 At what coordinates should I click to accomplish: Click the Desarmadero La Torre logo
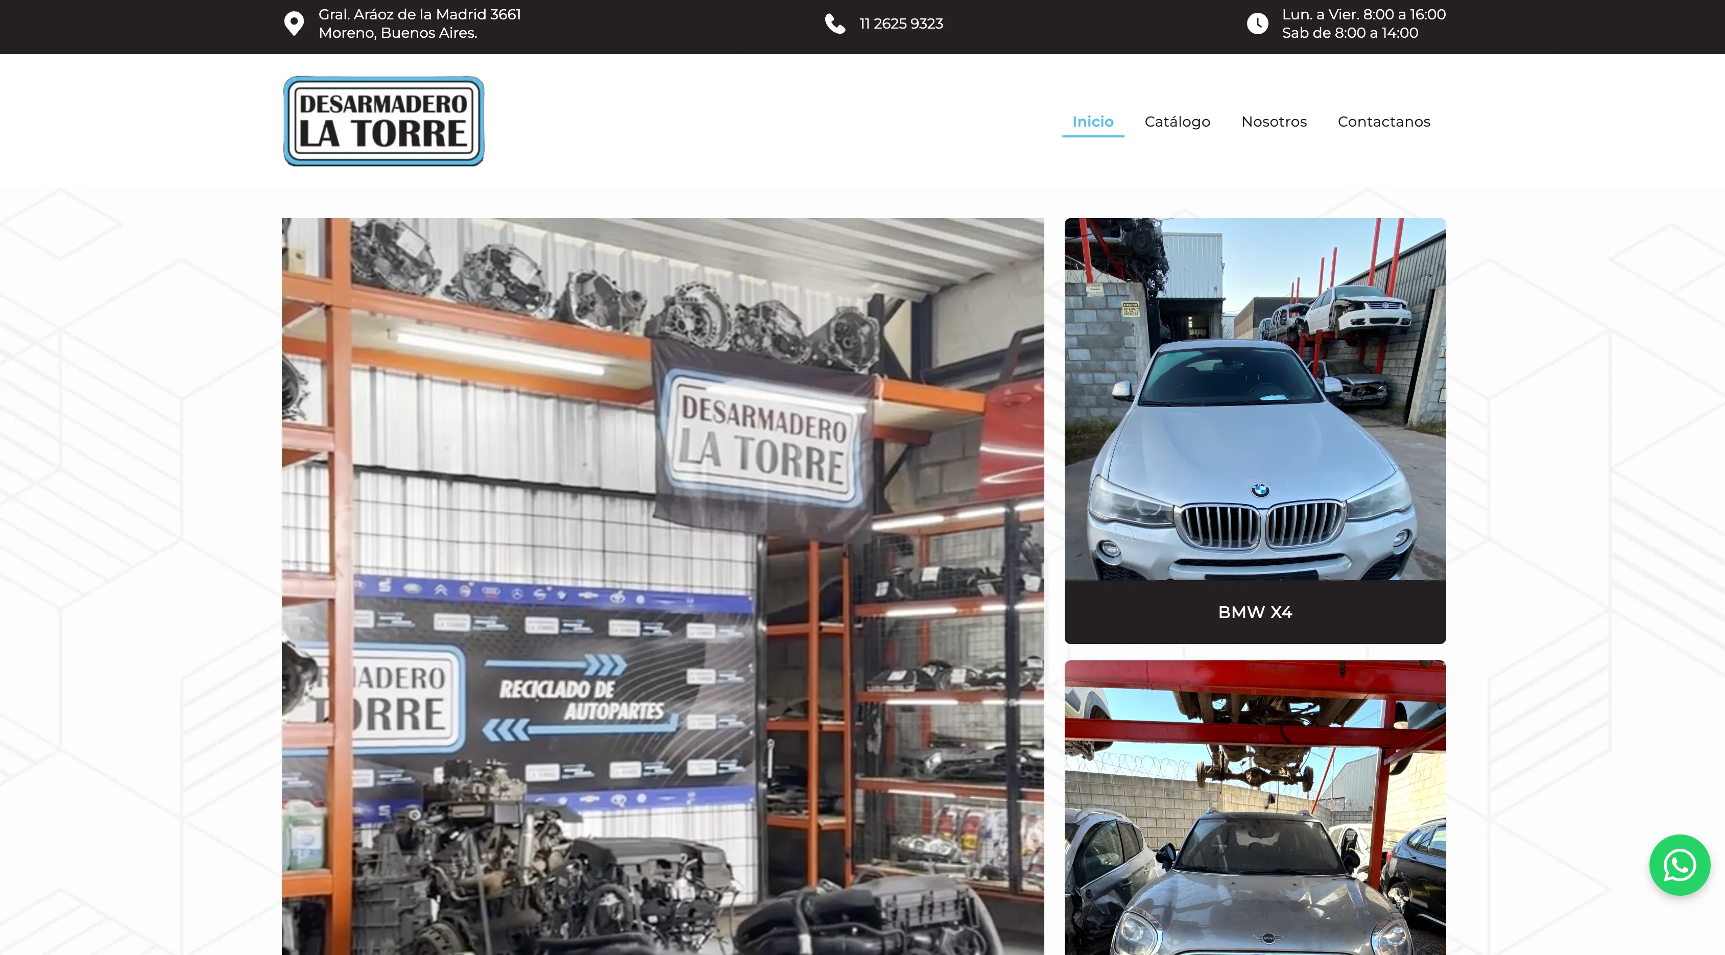(x=383, y=121)
